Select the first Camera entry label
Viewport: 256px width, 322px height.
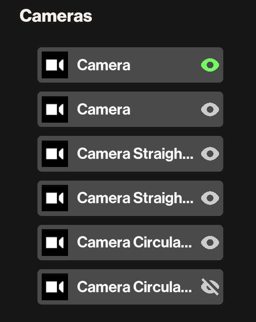[104, 65]
